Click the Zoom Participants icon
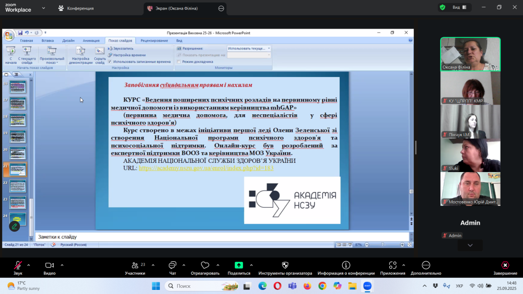Viewport: 523px width, 294px height. tap(135, 265)
